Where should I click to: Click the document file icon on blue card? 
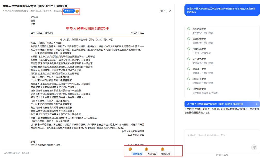point(188,104)
